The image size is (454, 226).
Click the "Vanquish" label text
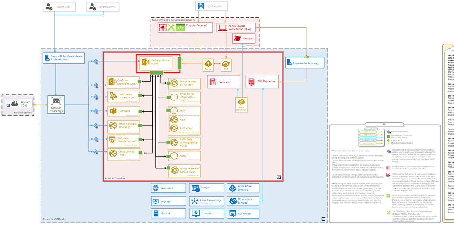pyautogui.click(x=225, y=82)
